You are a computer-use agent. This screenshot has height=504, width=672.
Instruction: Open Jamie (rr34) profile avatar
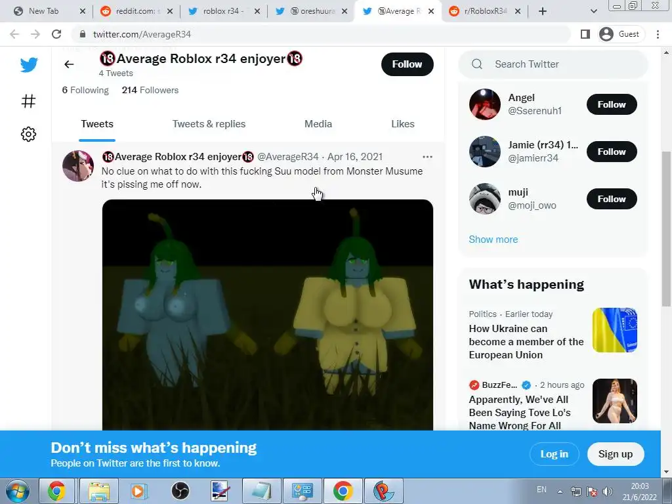tap(485, 152)
